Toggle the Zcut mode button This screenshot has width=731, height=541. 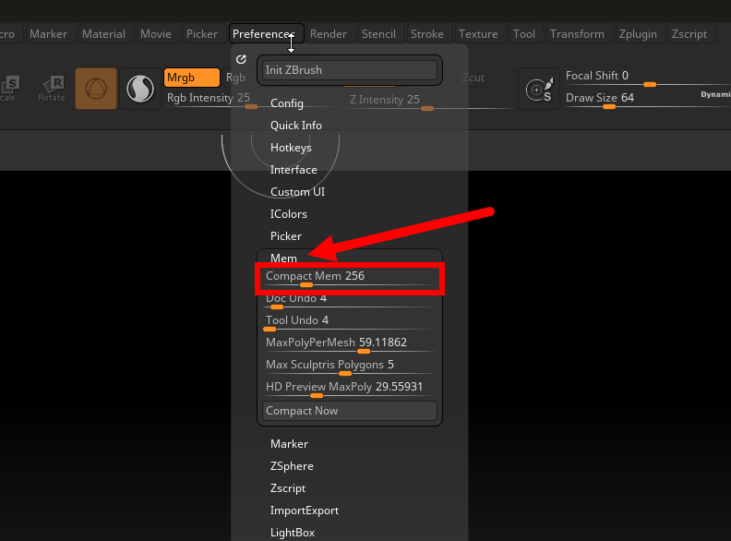pyautogui.click(x=473, y=78)
